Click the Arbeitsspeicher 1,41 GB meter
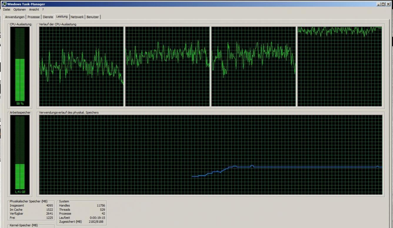This screenshot has width=393, height=228. click(20, 155)
